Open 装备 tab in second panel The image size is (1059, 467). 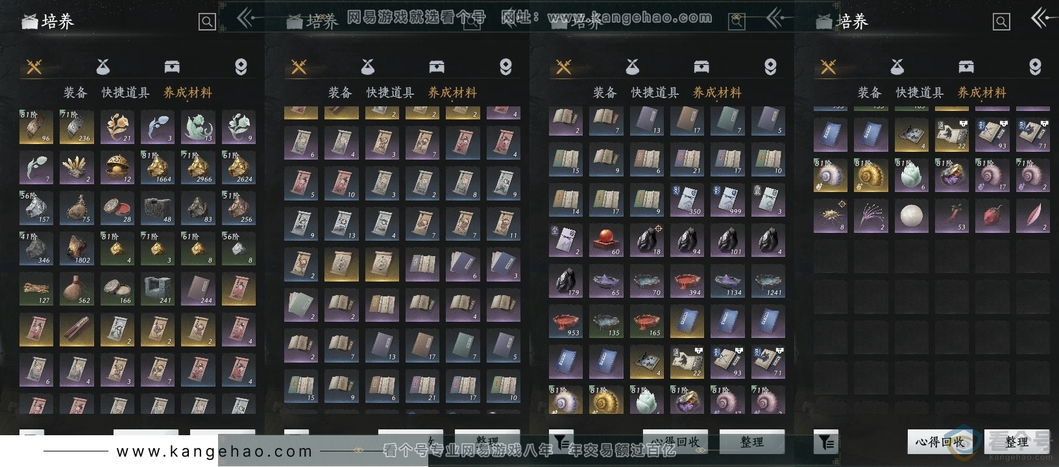340,93
